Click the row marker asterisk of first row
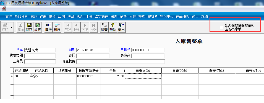264x103 pixels. (12, 76)
